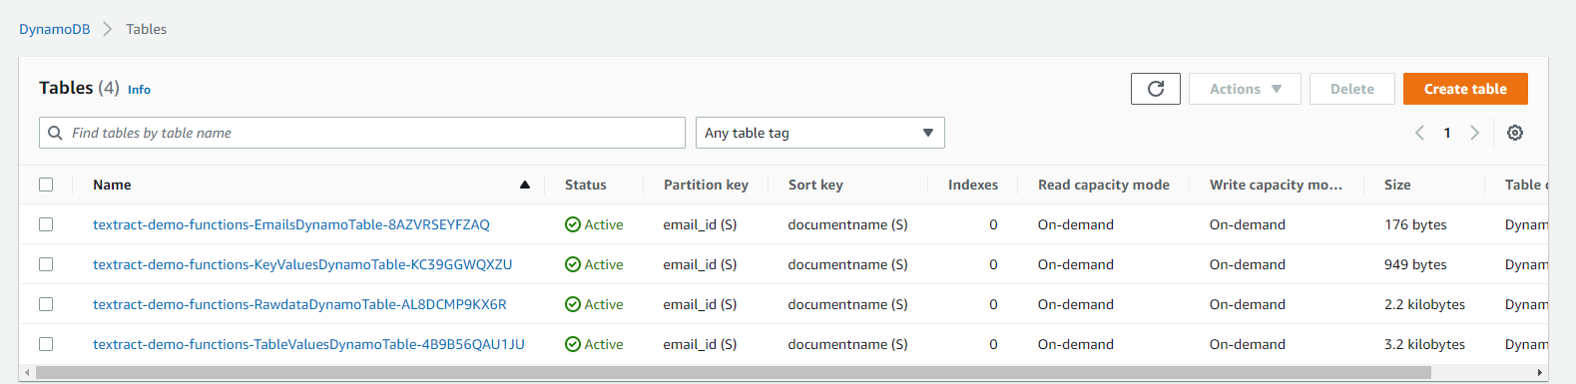Viewport: 1576px width, 384px height.
Task: Click page number 1 in pagination
Action: click(x=1447, y=133)
